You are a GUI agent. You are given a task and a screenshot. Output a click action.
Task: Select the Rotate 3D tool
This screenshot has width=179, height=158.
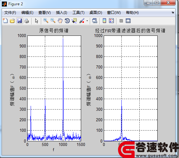pos(67,21)
